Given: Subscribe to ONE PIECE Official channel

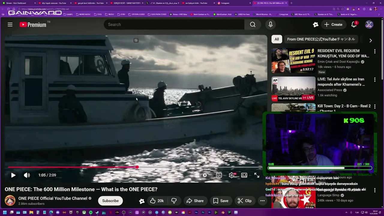Looking at the screenshot, I should (x=110, y=201).
